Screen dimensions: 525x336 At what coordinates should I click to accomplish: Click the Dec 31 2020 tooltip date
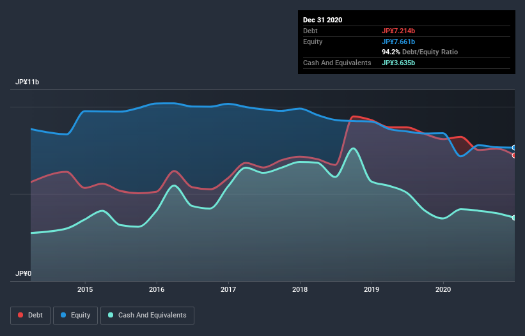(x=322, y=20)
